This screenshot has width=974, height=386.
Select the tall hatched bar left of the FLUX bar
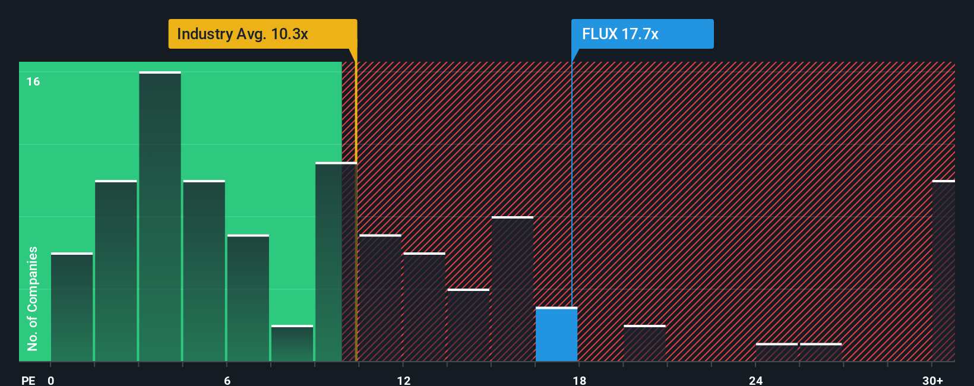point(513,289)
